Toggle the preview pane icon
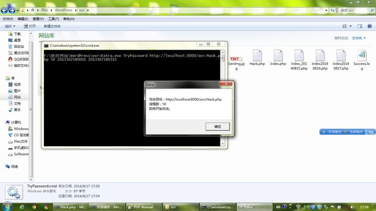Screen dimensions: 376x211 (360, 26)
